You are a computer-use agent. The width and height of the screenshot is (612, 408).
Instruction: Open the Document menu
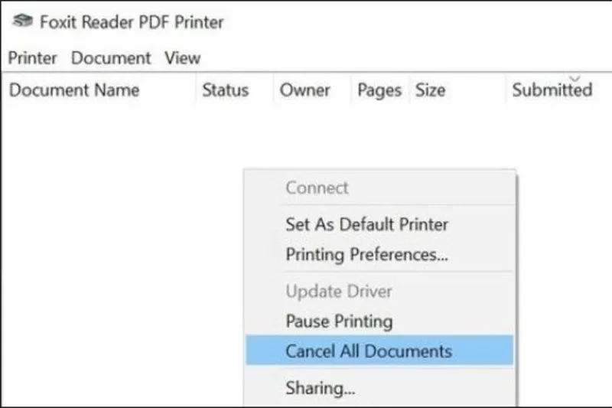coord(111,58)
